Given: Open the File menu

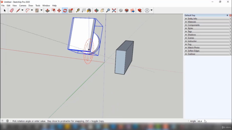Looking at the screenshot, I should click(x=3, y=6).
